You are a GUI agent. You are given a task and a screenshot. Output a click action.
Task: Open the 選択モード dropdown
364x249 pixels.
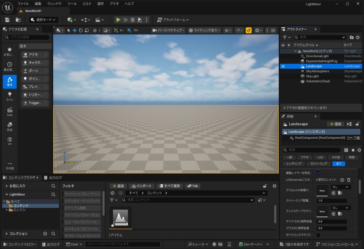pos(44,20)
